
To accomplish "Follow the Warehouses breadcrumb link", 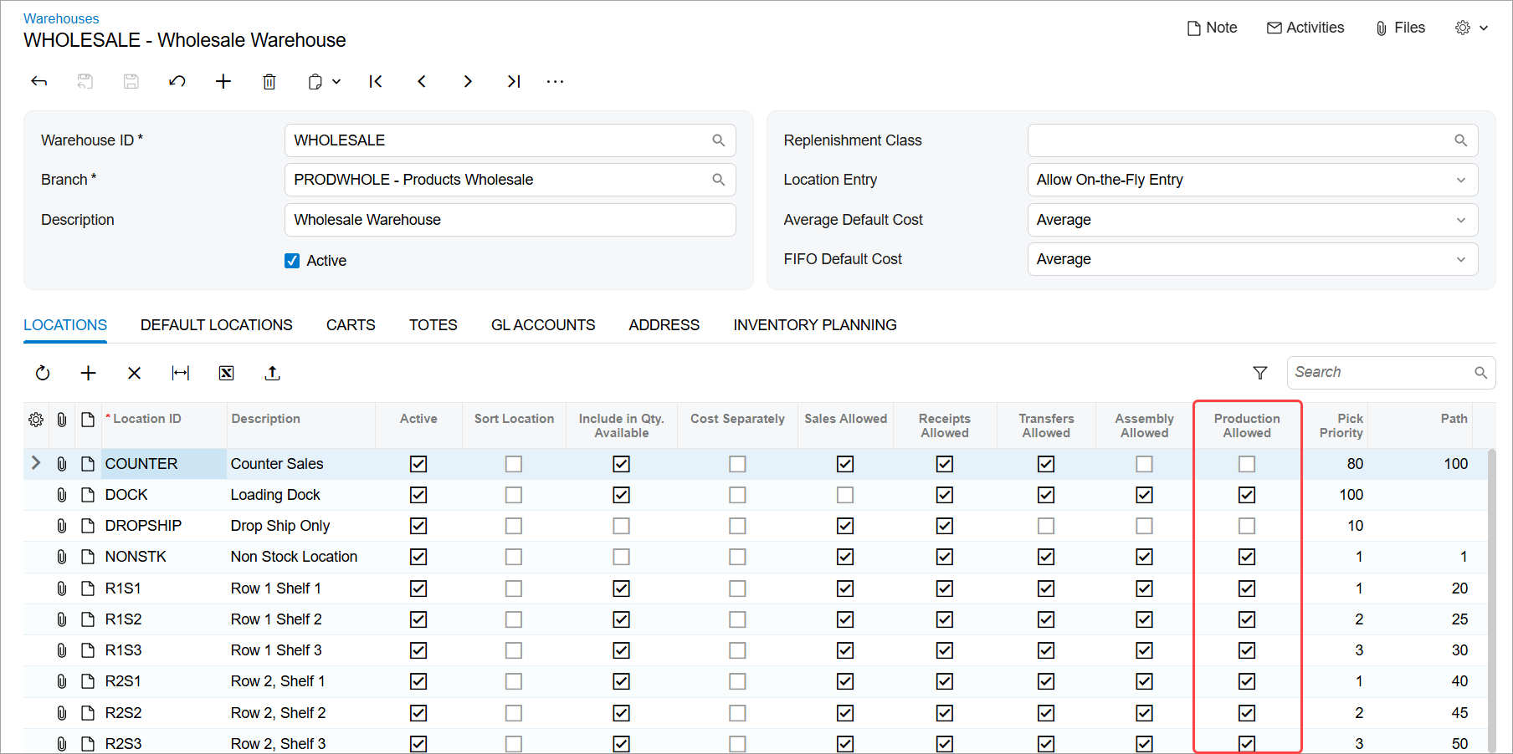I will coord(61,18).
